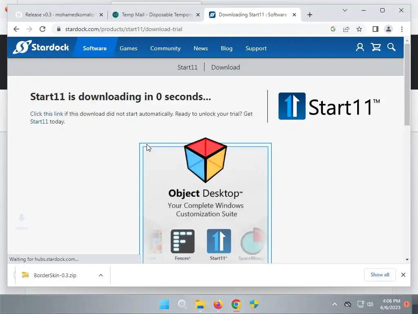The image size is (418, 314).
Task: Close the Release v0.3 tab
Action: (x=101, y=15)
